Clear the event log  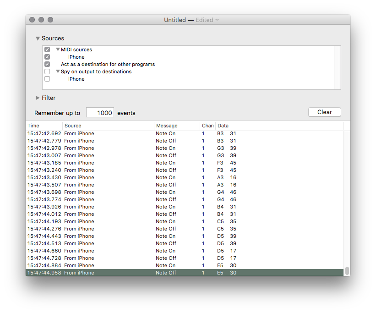(x=324, y=112)
